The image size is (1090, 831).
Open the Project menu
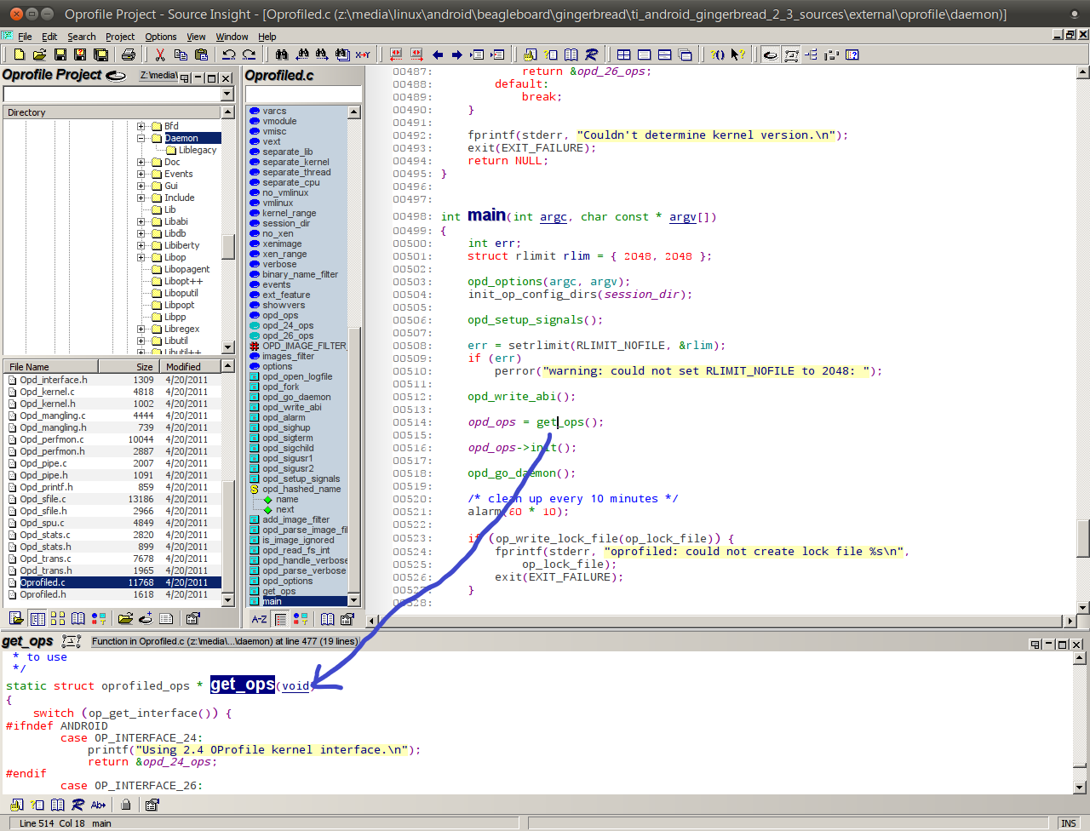point(119,37)
